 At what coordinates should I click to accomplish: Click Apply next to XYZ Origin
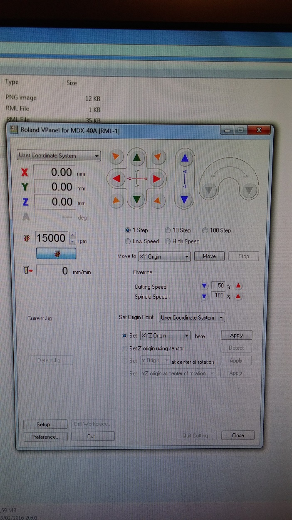[236, 335]
